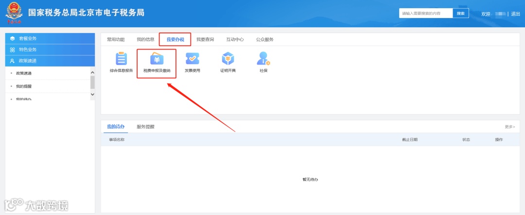Open the 社保 person icon

click(x=263, y=59)
